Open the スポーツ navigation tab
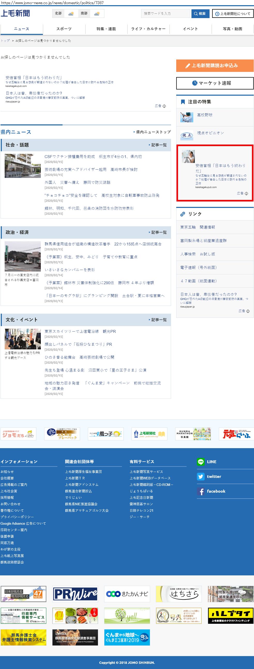 click(x=64, y=29)
